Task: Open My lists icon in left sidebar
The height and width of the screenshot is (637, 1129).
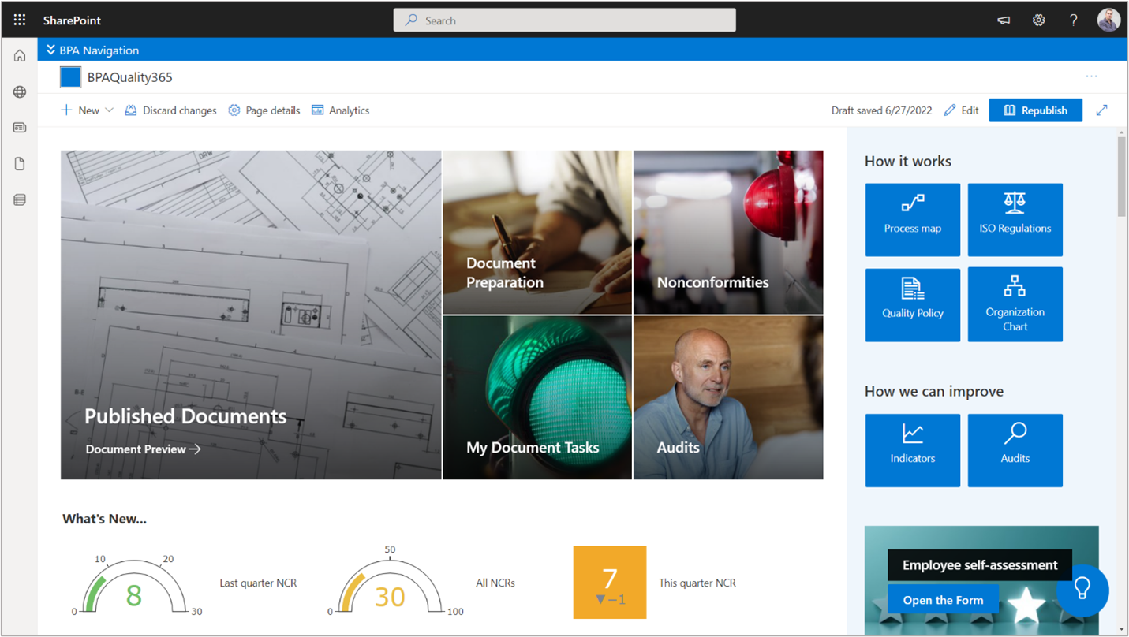Action: [x=20, y=200]
